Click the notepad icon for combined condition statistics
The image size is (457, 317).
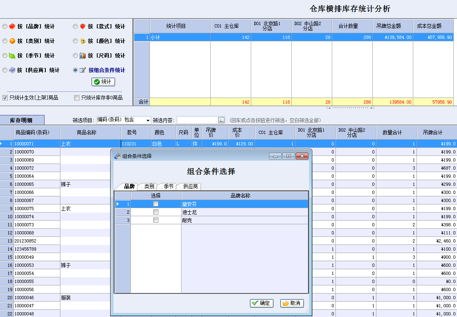pyautogui.click(x=83, y=70)
